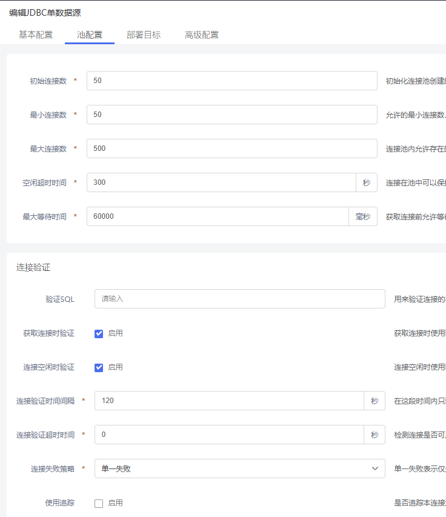Click the 使用追踪 label
The height and width of the screenshot is (517, 446).
(60, 503)
